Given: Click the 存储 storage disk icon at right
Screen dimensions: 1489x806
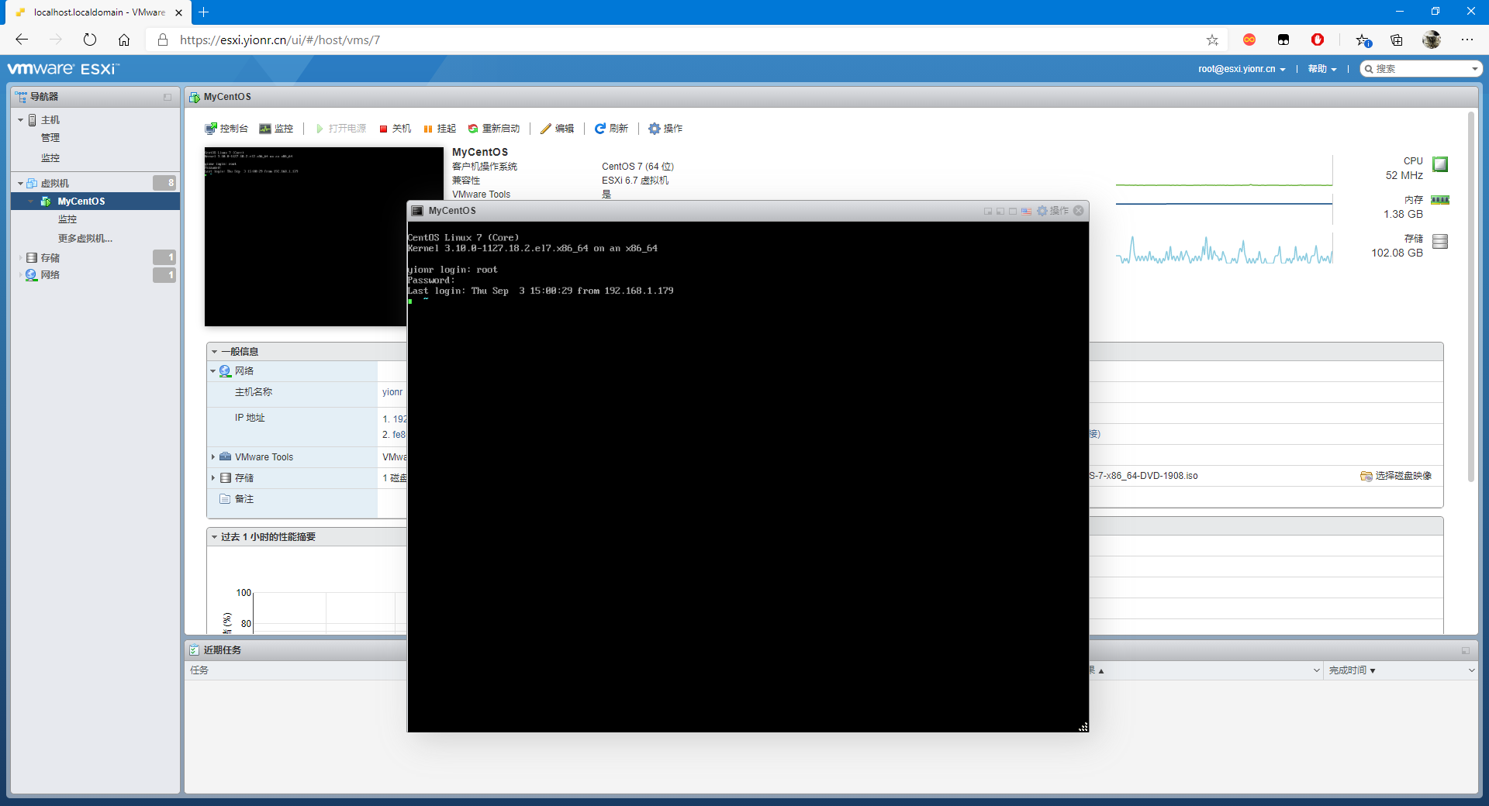Looking at the screenshot, I should pyautogui.click(x=1440, y=241).
